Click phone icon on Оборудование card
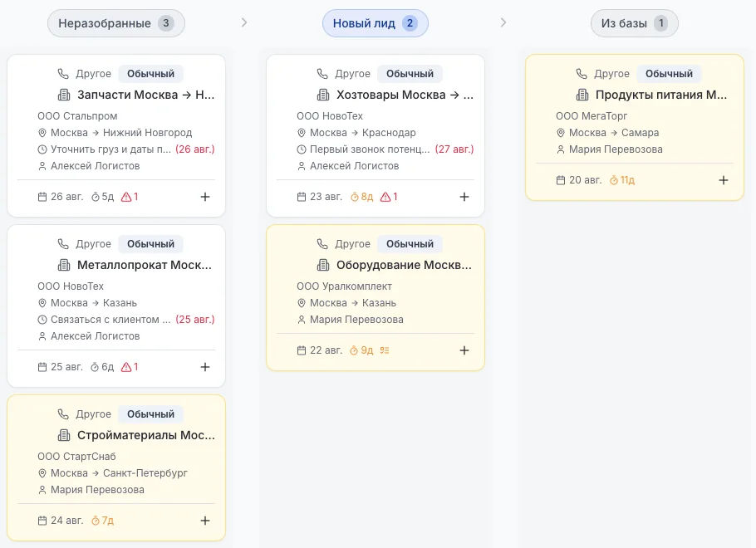This screenshot has width=756, height=548. coord(322,244)
